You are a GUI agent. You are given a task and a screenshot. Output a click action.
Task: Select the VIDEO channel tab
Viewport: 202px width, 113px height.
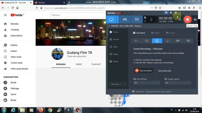(79, 64)
